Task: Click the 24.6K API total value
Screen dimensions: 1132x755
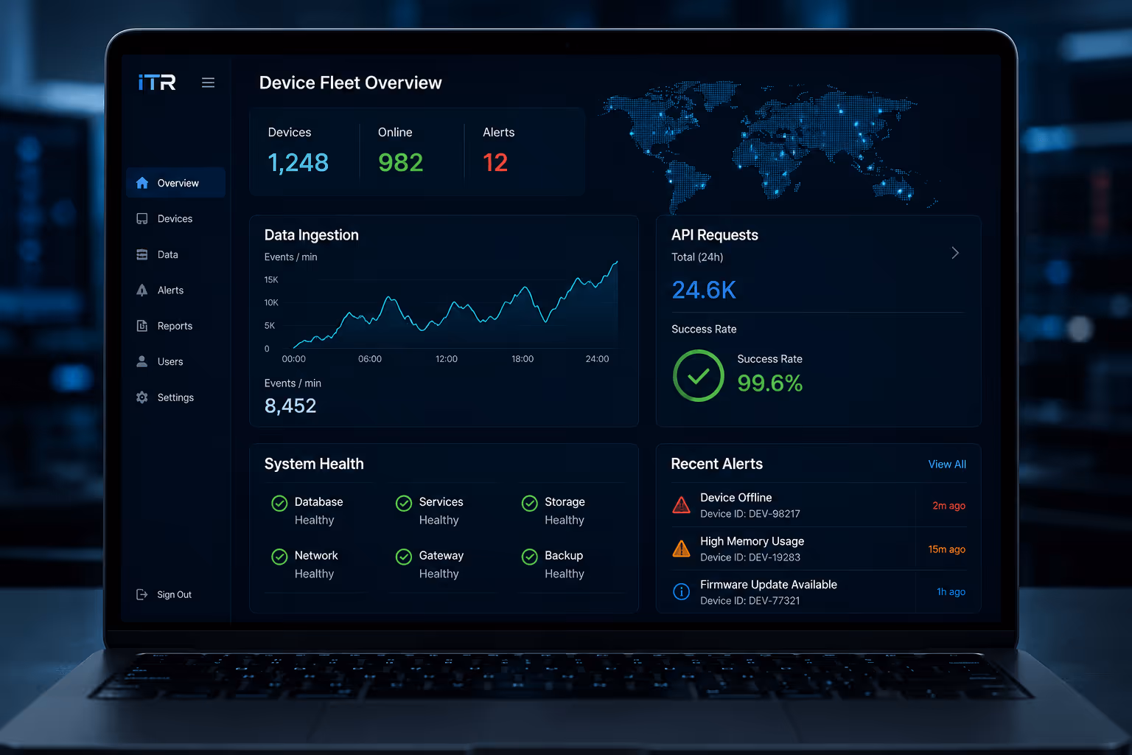Action: [x=704, y=290]
